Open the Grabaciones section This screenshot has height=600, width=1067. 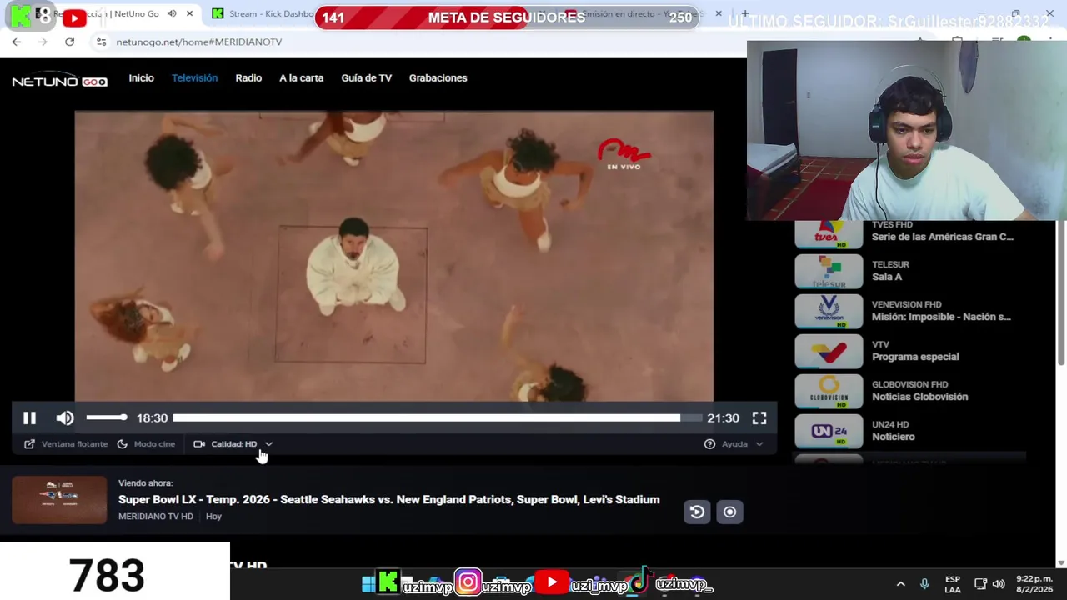pos(438,78)
